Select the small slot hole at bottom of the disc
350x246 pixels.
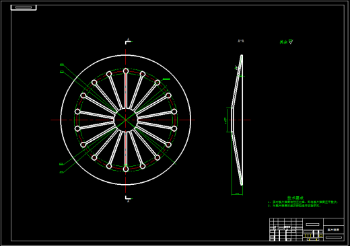126,169
